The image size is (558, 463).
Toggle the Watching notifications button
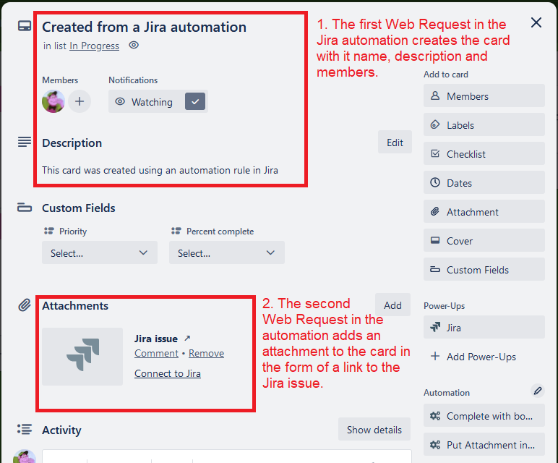tap(158, 102)
